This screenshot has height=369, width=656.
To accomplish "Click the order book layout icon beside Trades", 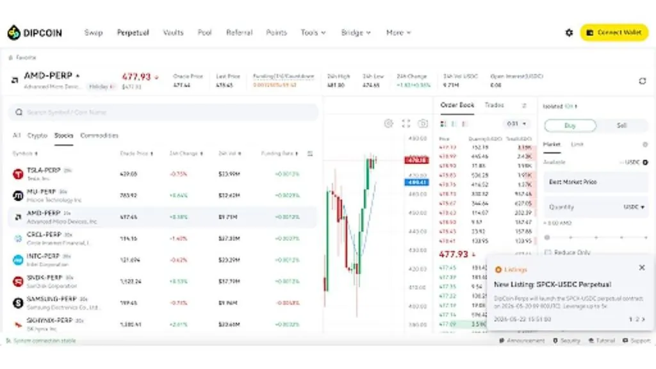I will coord(524,106).
